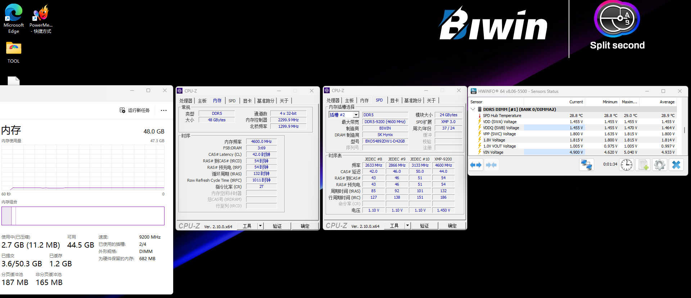Screen dimensions: 691x298
Task: Click 验证 button in CPU-Z SPD window
Action: click(424, 226)
